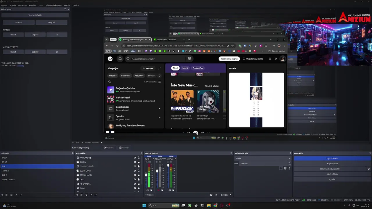The width and height of the screenshot is (372, 209).
Task: Add a new source in Kaynaklar panel
Action: (x=77, y=195)
